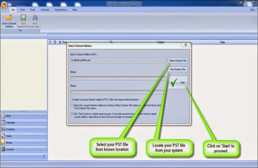Sort by attachment paperclip column icon
This screenshot has width=258, height=168.
60,42
